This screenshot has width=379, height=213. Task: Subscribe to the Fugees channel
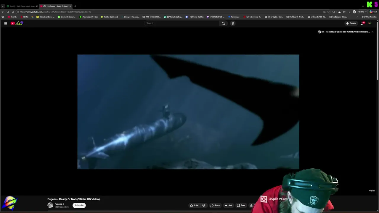79,205
